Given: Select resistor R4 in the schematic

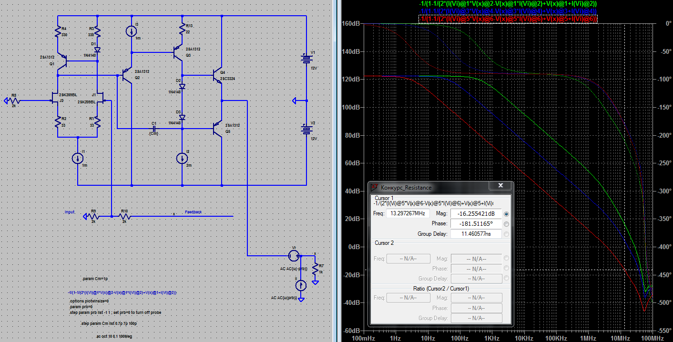Looking at the screenshot, I should [x=58, y=32].
